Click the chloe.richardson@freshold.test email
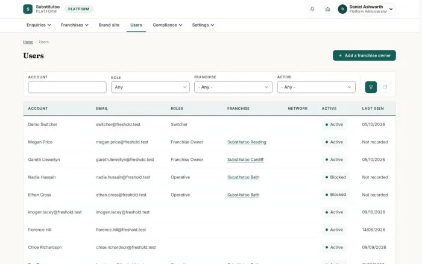The height and width of the screenshot is (264, 422). tap(126, 247)
